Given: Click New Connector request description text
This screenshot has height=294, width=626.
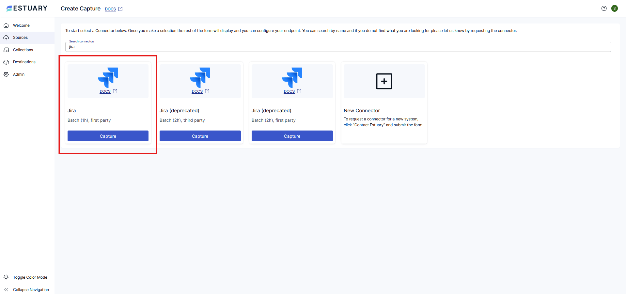Looking at the screenshot, I should [x=383, y=122].
